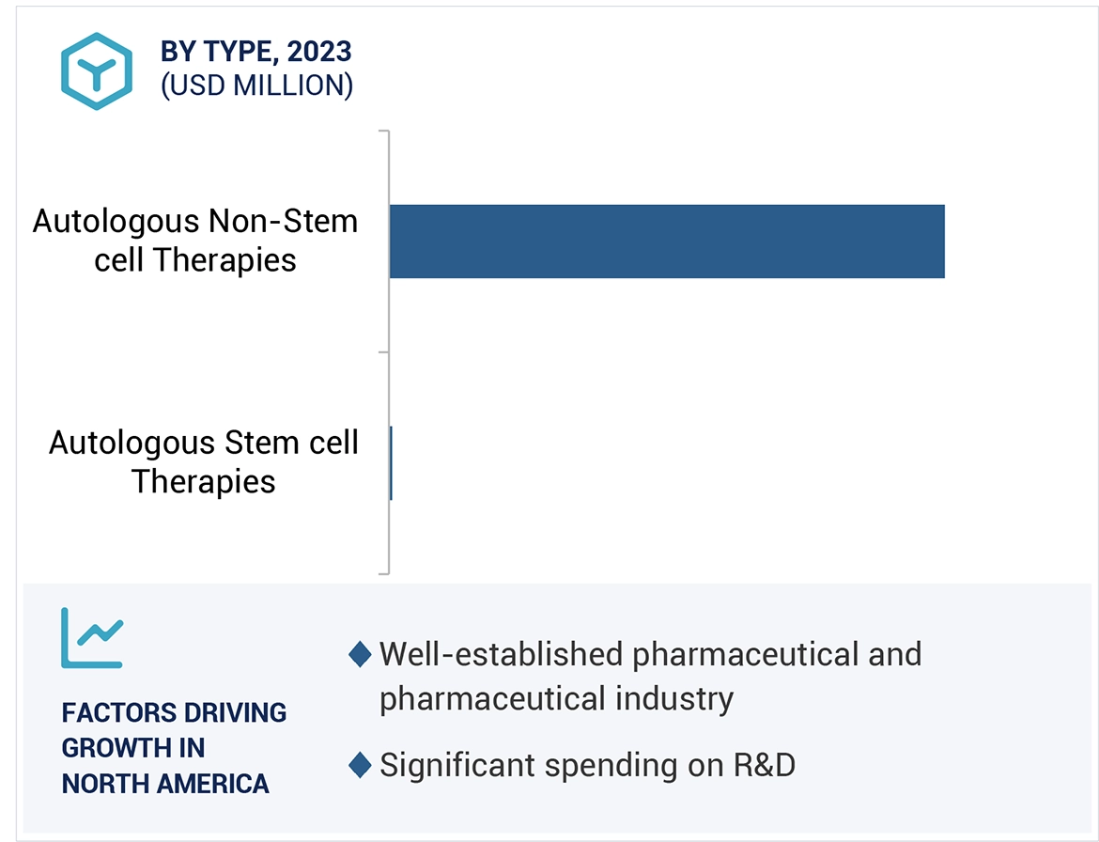Image resolution: width=1099 pixels, height=842 pixels.
Task: Click the "Well-established pharmaceutical and" text line
Action: (x=650, y=654)
